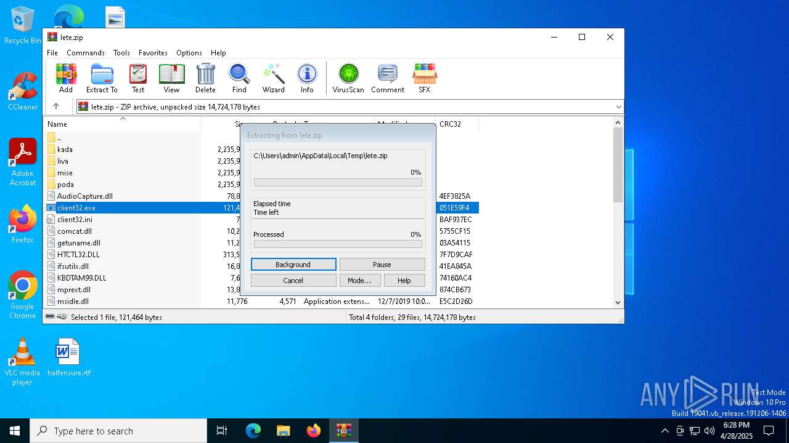Open Recycle Bin desktop icon

coord(23,25)
